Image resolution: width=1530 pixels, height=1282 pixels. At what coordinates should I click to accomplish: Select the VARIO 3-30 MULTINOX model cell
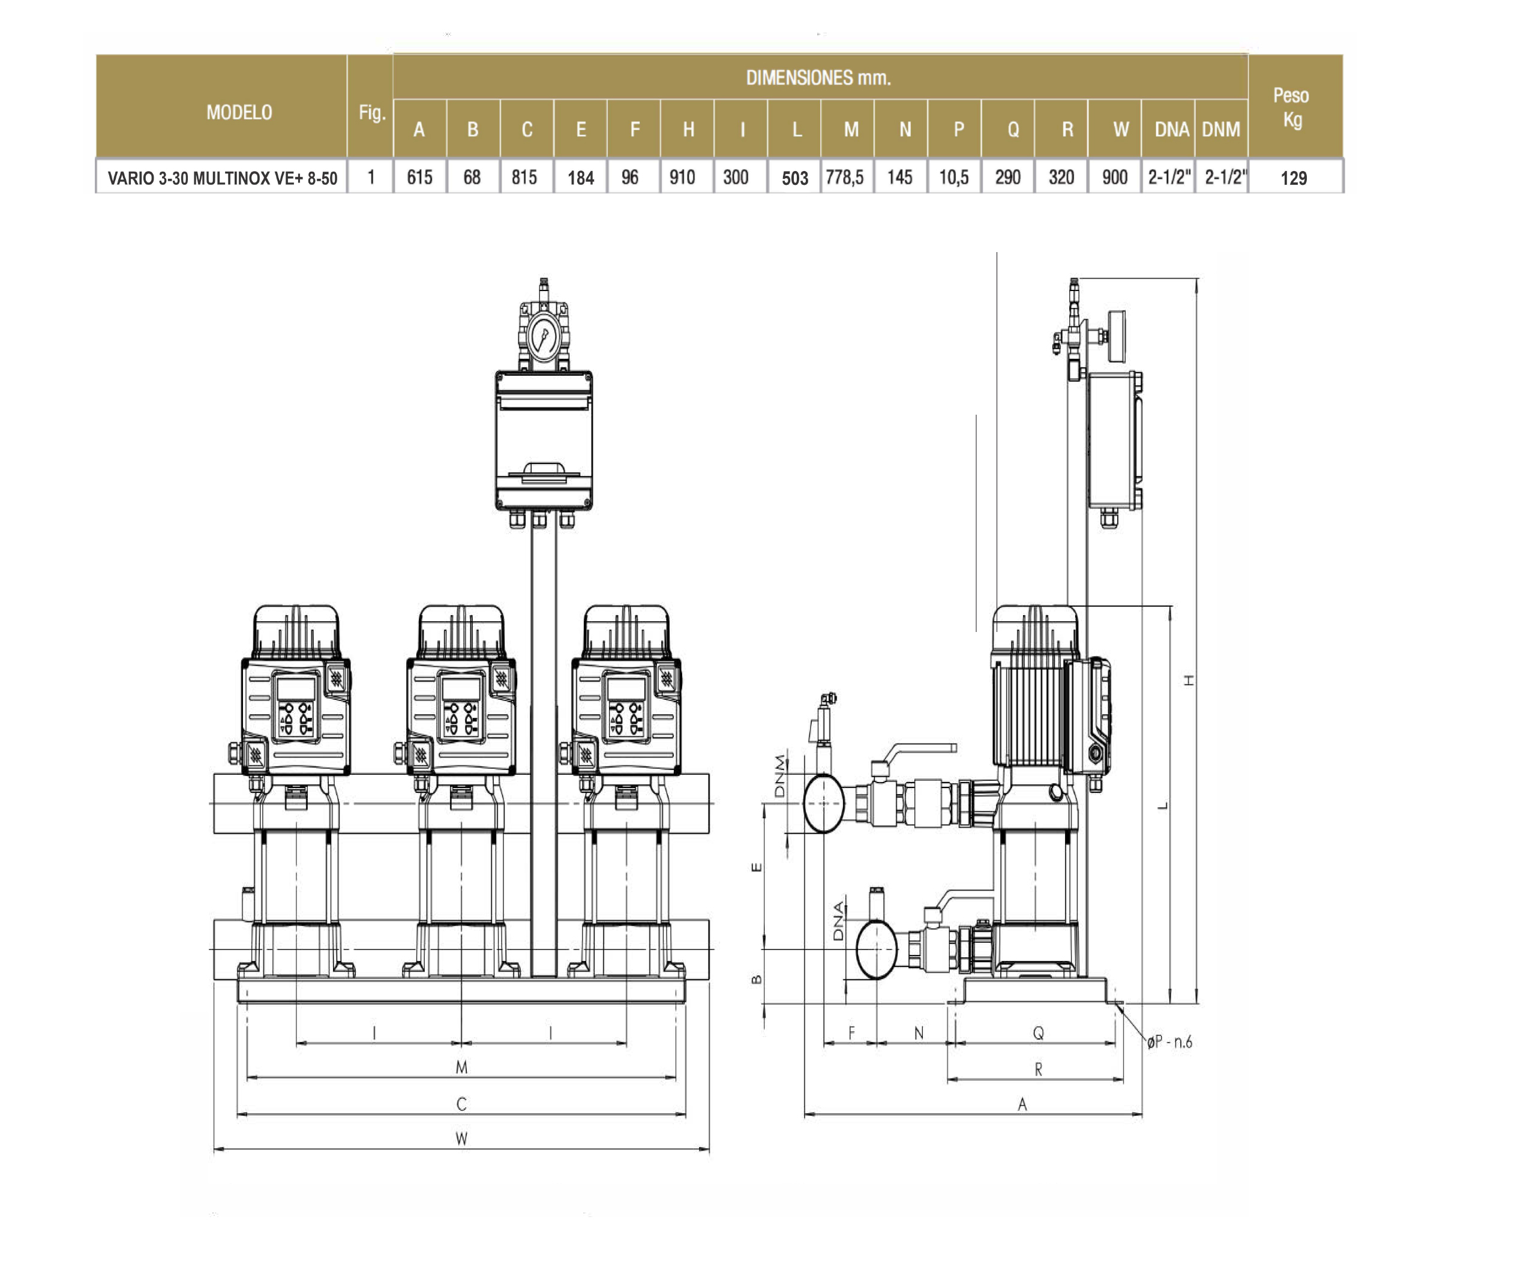(x=222, y=178)
